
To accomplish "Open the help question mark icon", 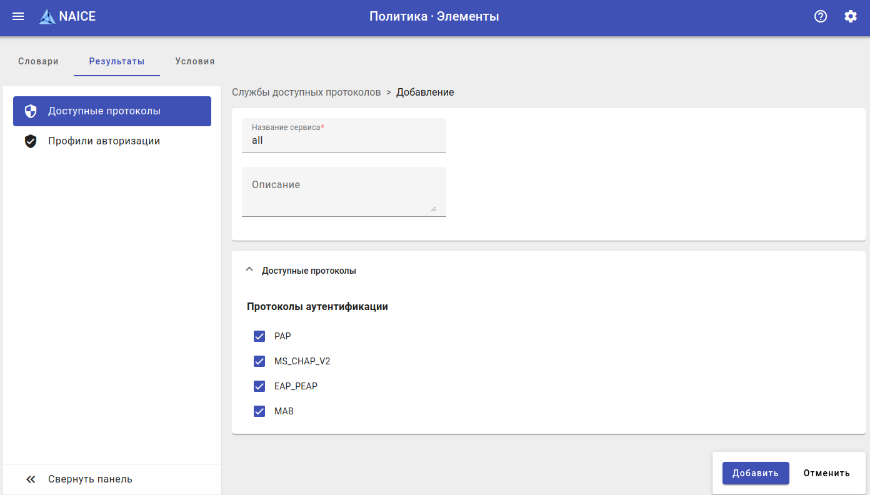I will (821, 17).
